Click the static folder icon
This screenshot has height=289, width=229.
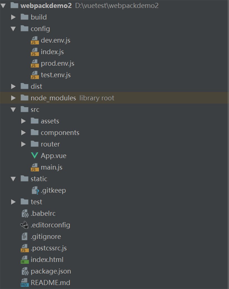click(x=24, y=179)
